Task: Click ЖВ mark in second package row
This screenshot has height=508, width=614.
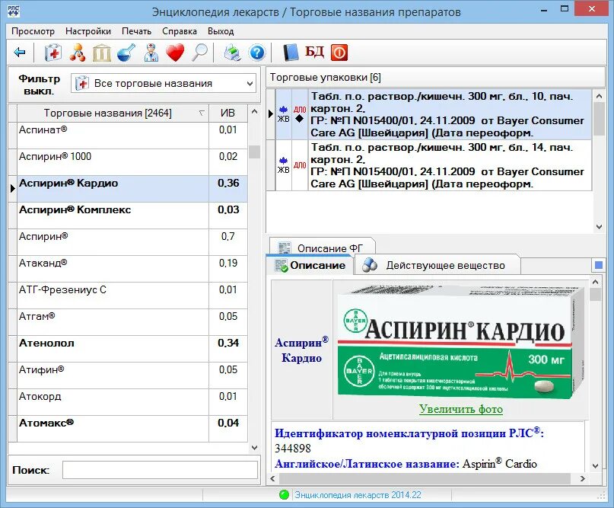Action: tap(283, 170)
